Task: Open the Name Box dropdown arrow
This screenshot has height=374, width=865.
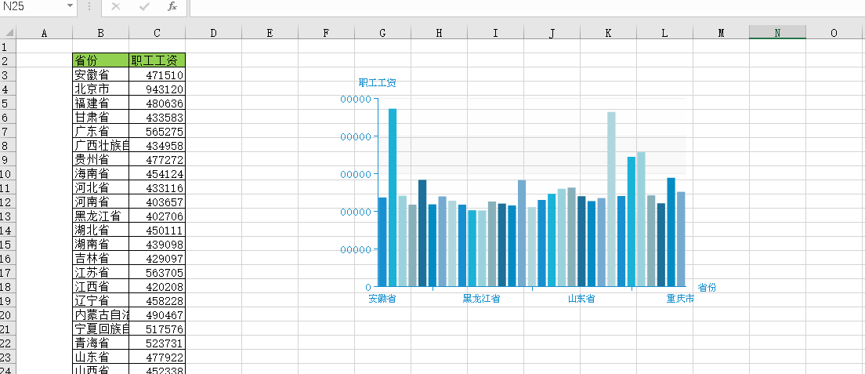Action: 70,6
